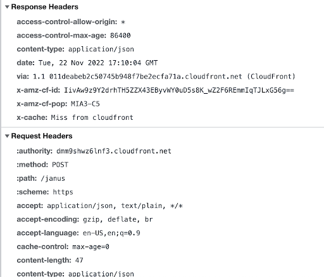Image resolution: width=324 pixels, height=277 pixels.
Task: Select the x-cache Miss from cloudfront value
Action: pos(92,117)
